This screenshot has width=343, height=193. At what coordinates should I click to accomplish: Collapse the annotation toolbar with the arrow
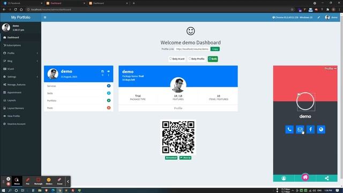pos(68,181)
